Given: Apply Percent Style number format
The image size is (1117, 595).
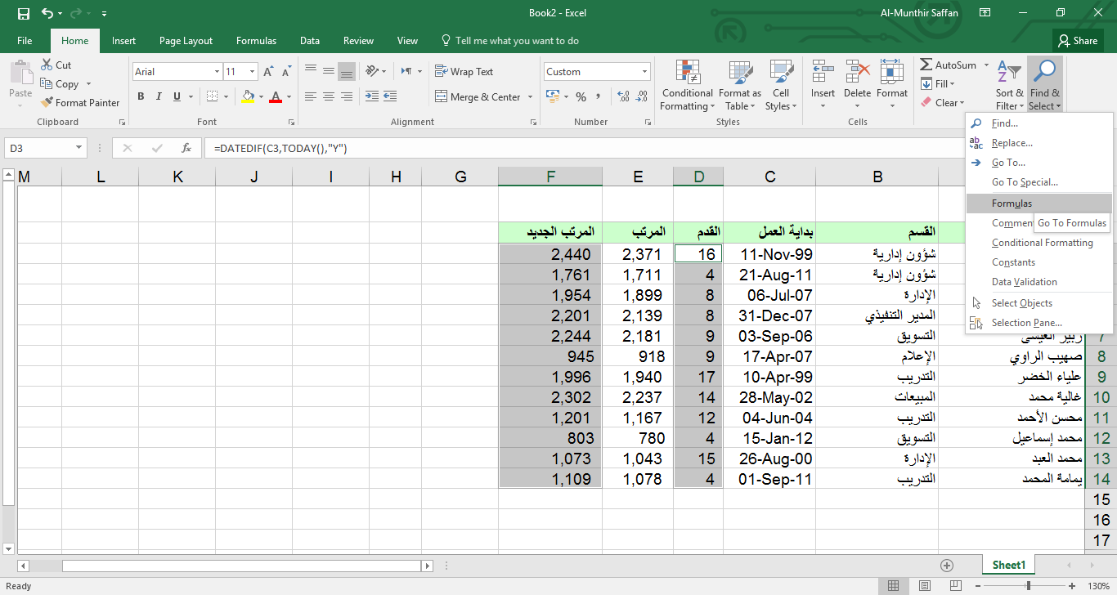Looking at the screenshot, I should [581, 96].
